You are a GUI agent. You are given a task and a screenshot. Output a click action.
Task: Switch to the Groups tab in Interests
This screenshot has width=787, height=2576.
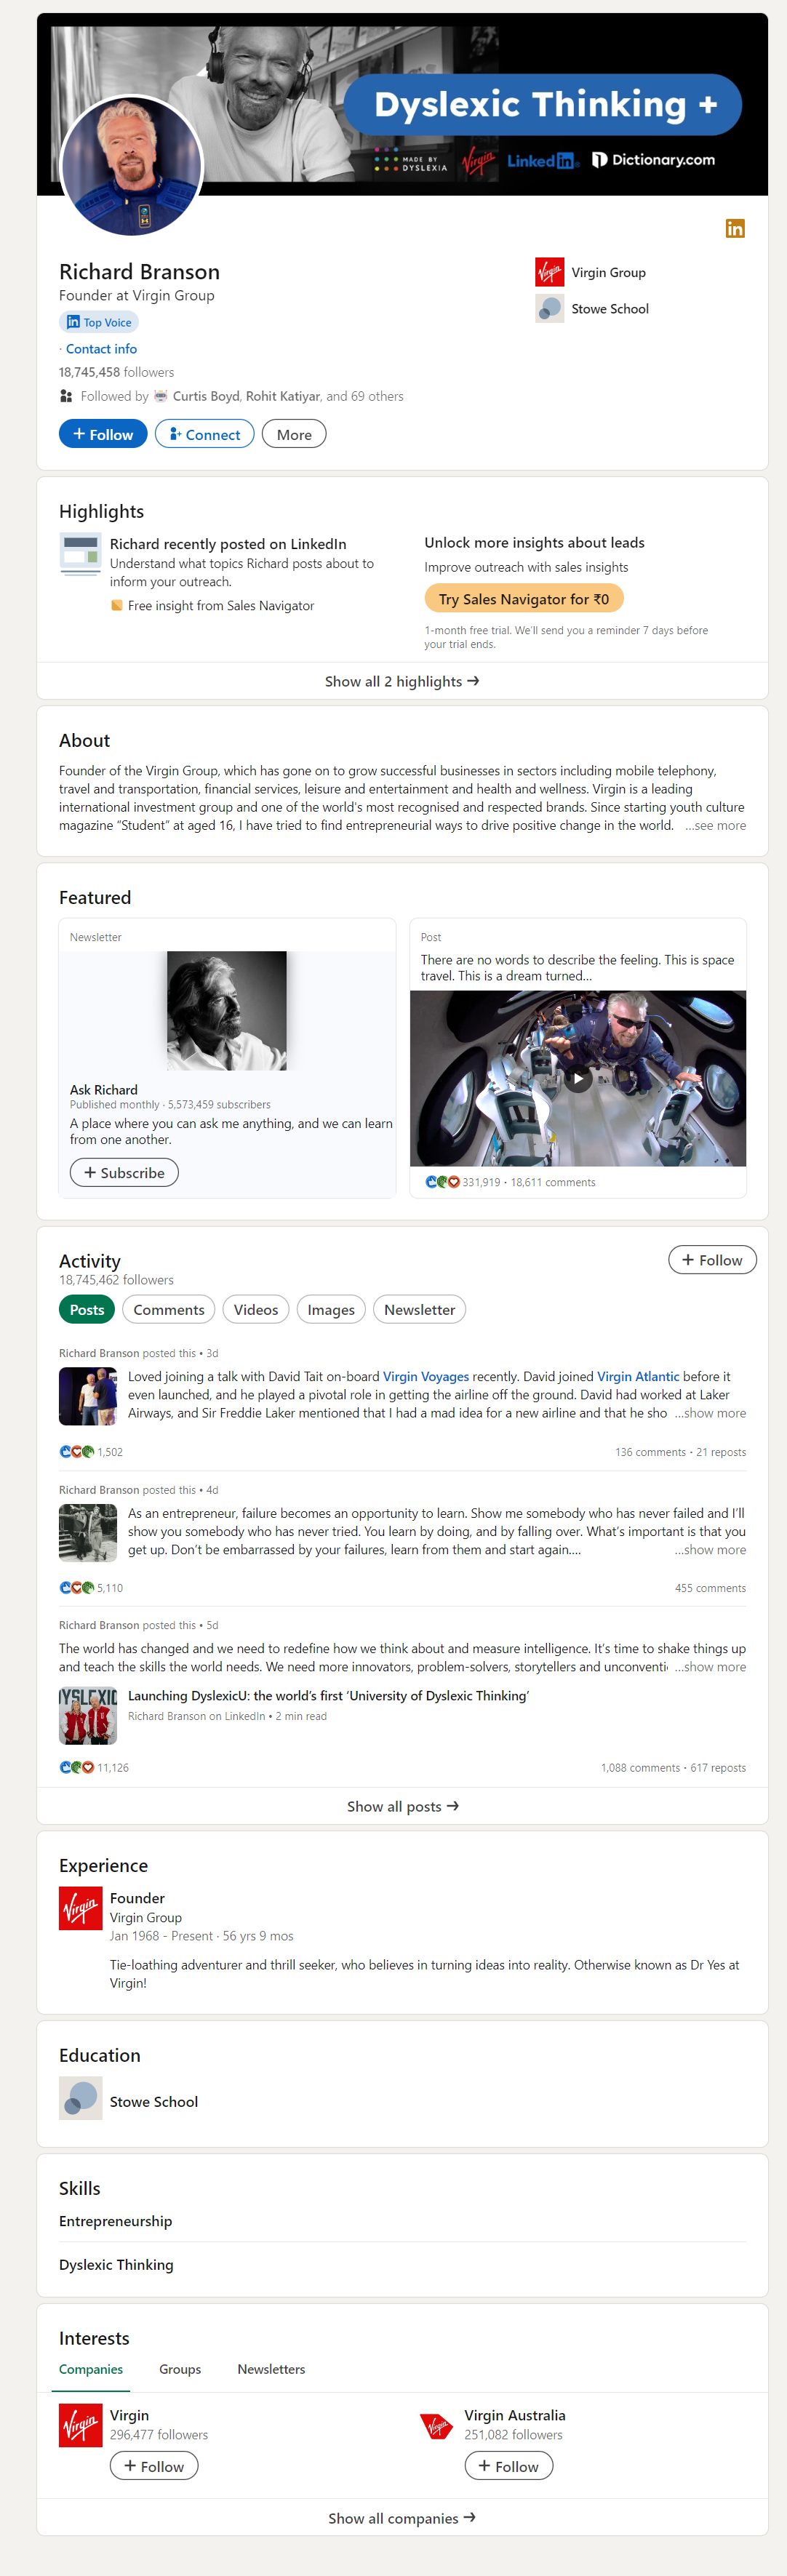point(180,2369)
